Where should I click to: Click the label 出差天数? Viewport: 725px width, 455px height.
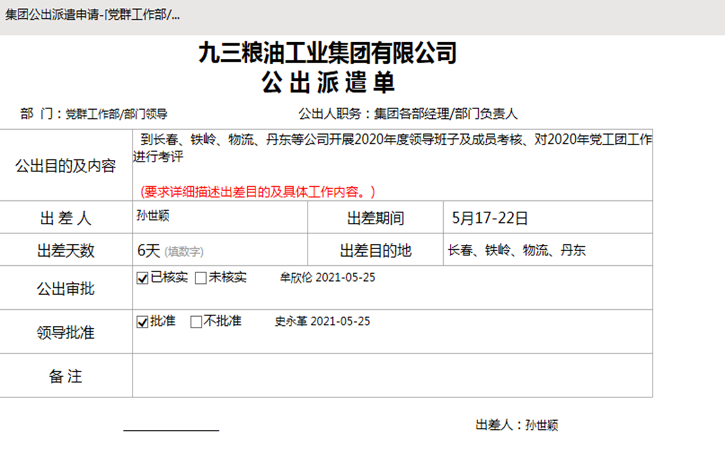tap(66, 251)
